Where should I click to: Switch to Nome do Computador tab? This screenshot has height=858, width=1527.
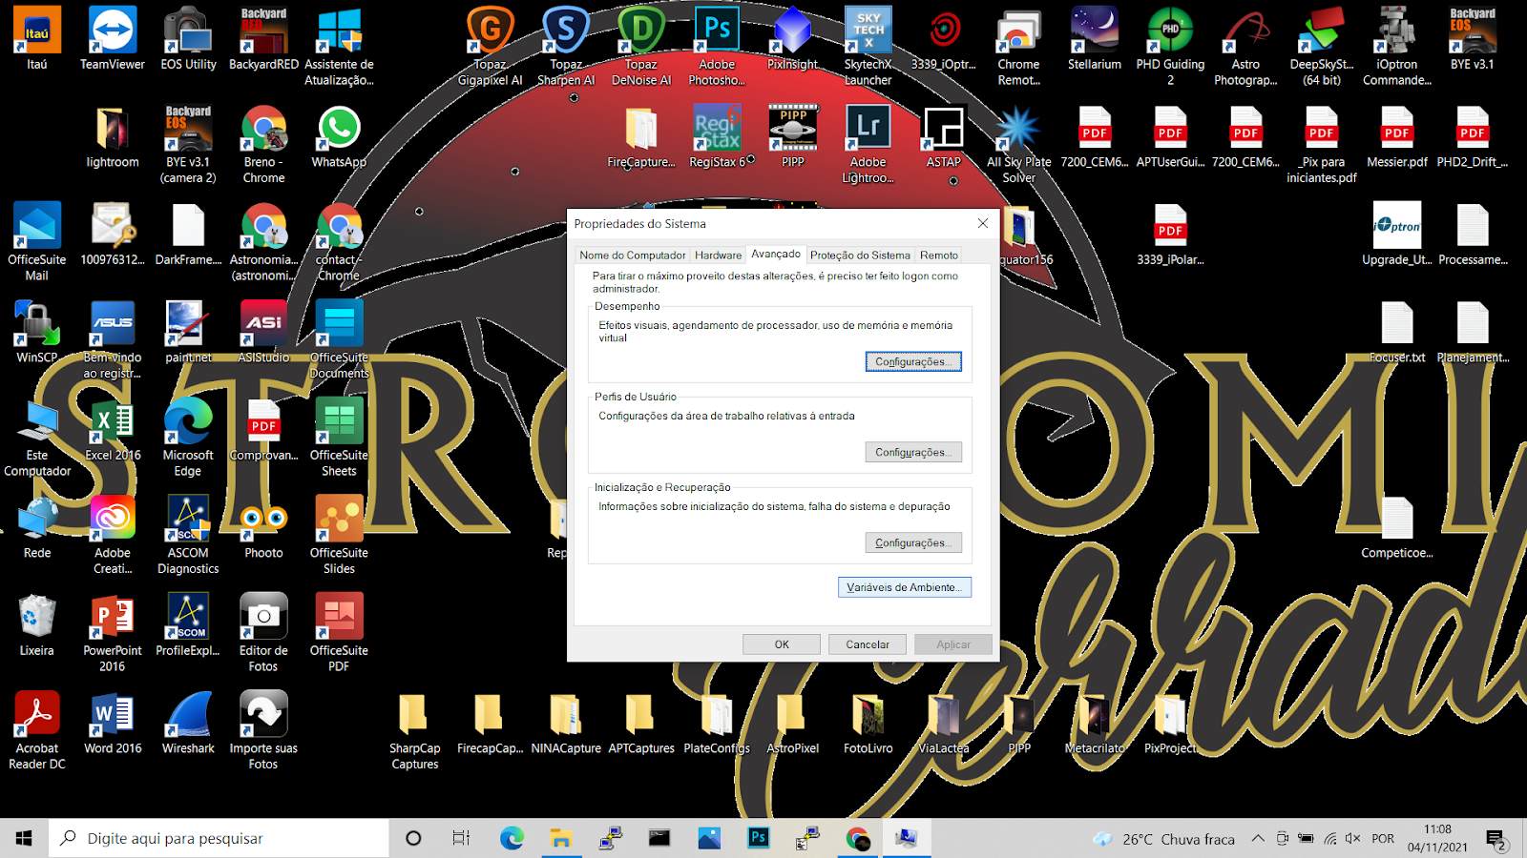(632, 255)
